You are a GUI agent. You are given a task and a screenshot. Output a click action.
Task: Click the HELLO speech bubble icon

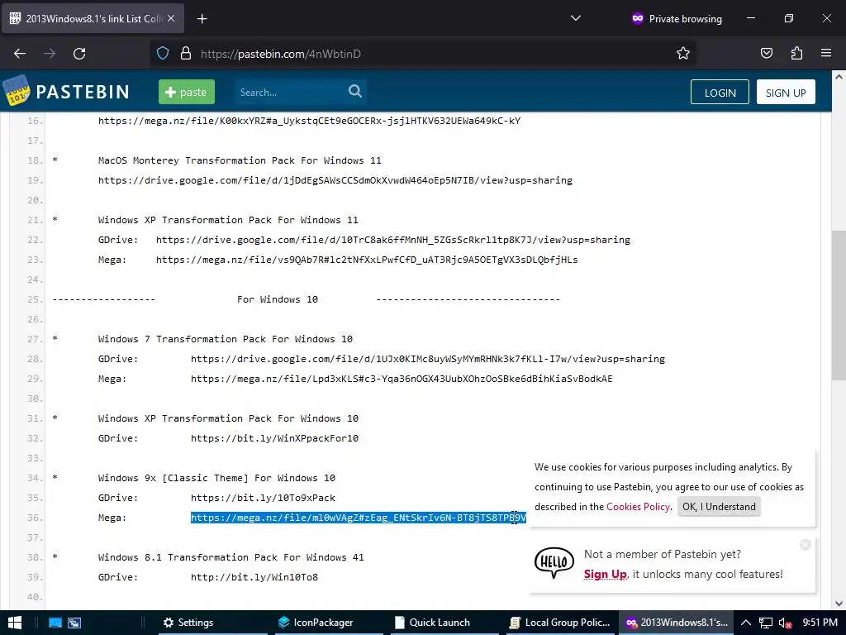(554, 562)
